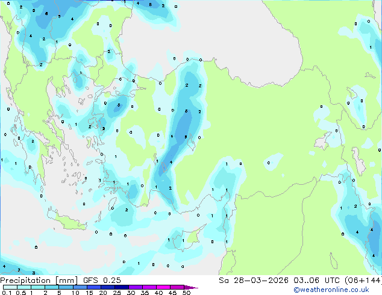Click the 'Precipitation [mm]' title text

pos(39,281)
